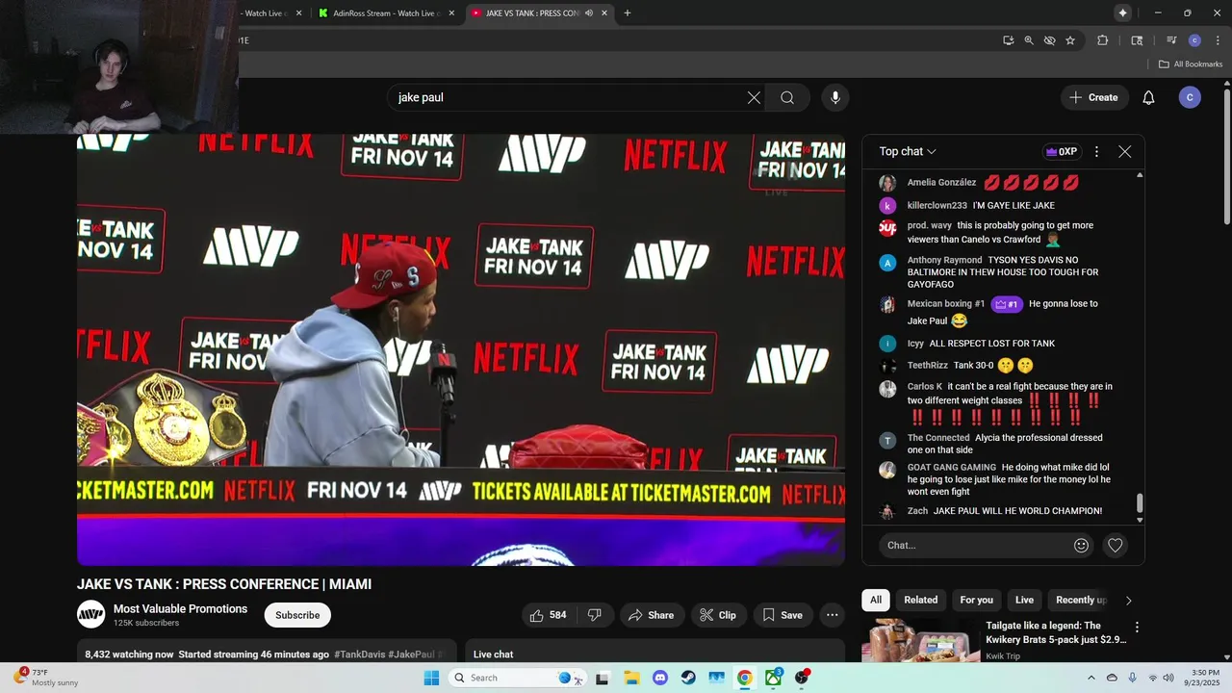This screenshot has height=693, width=1232.
Task: Select the All filter chip
Action: (876, 600)
